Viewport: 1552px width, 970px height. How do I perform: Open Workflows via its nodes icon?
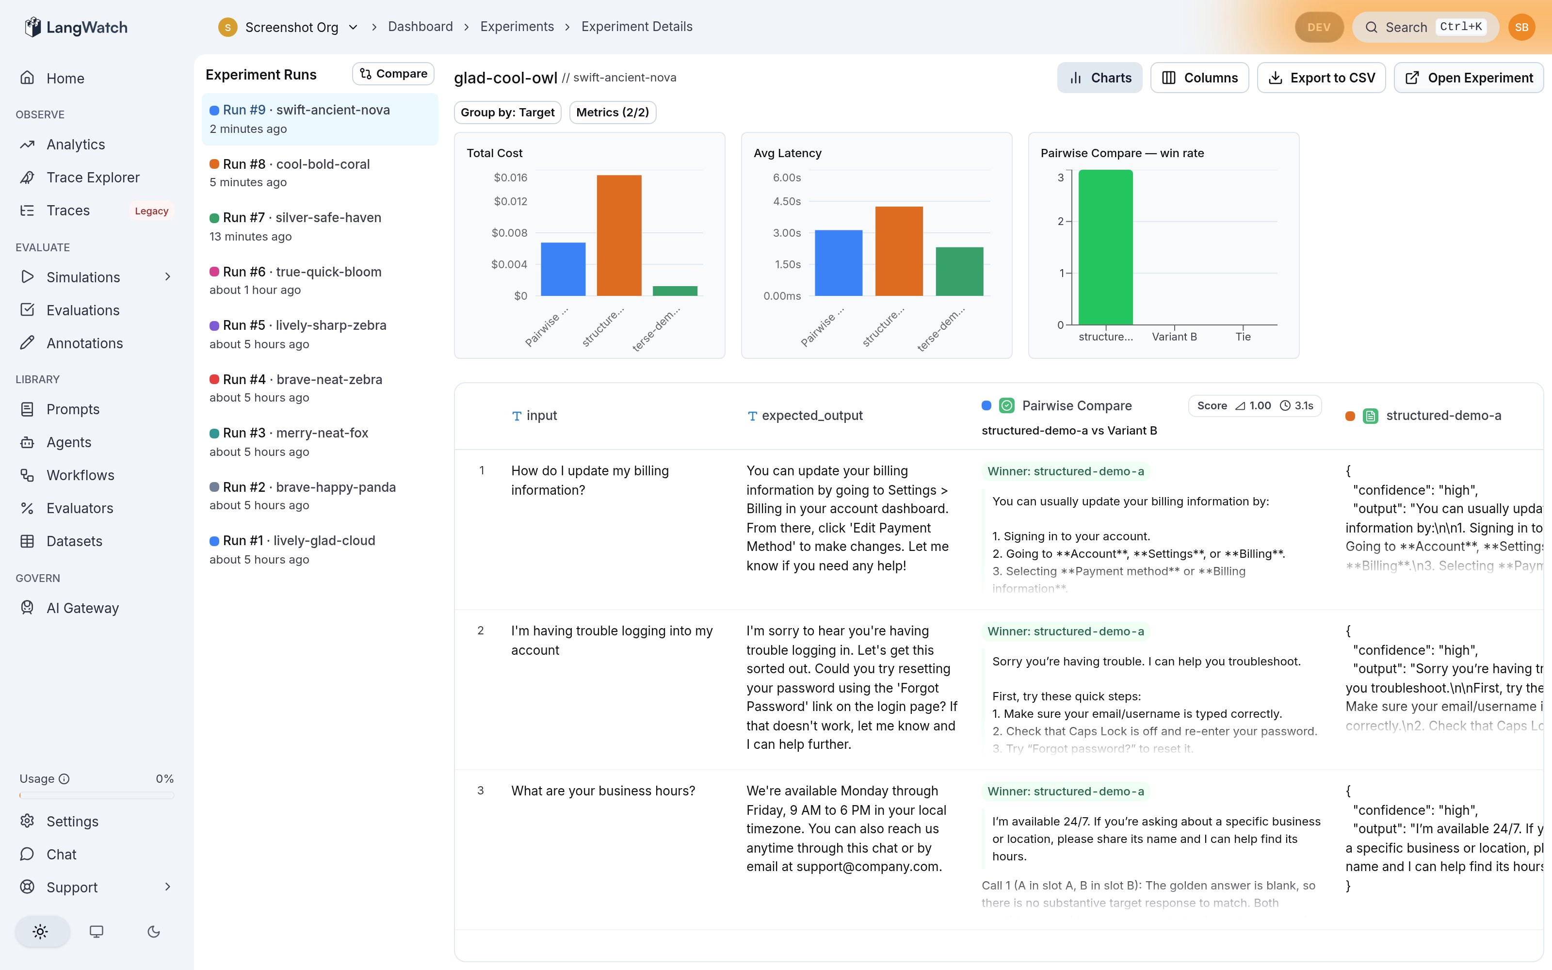pos(27,475)
